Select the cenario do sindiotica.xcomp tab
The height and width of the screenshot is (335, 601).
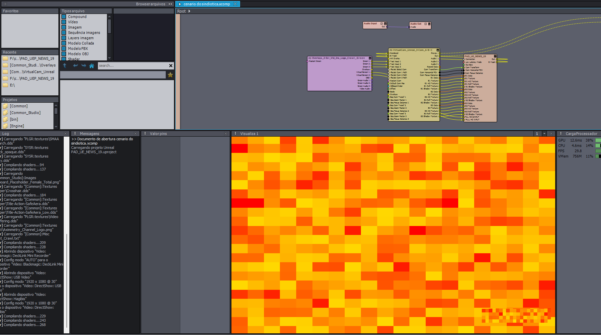207,4
